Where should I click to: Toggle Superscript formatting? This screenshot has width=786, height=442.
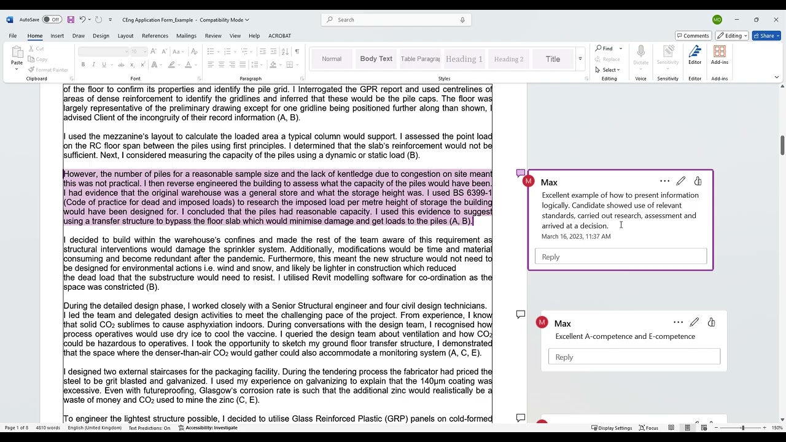tap(143, 64)
